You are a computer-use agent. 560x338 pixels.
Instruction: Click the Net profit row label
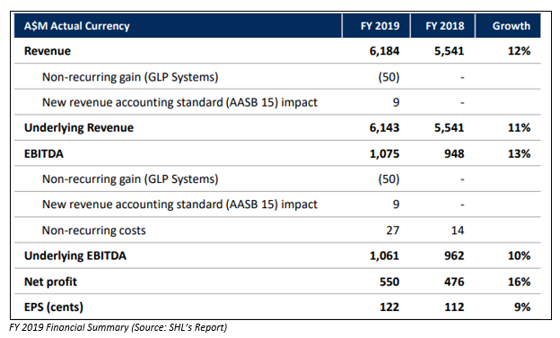[x=50, y=282]
